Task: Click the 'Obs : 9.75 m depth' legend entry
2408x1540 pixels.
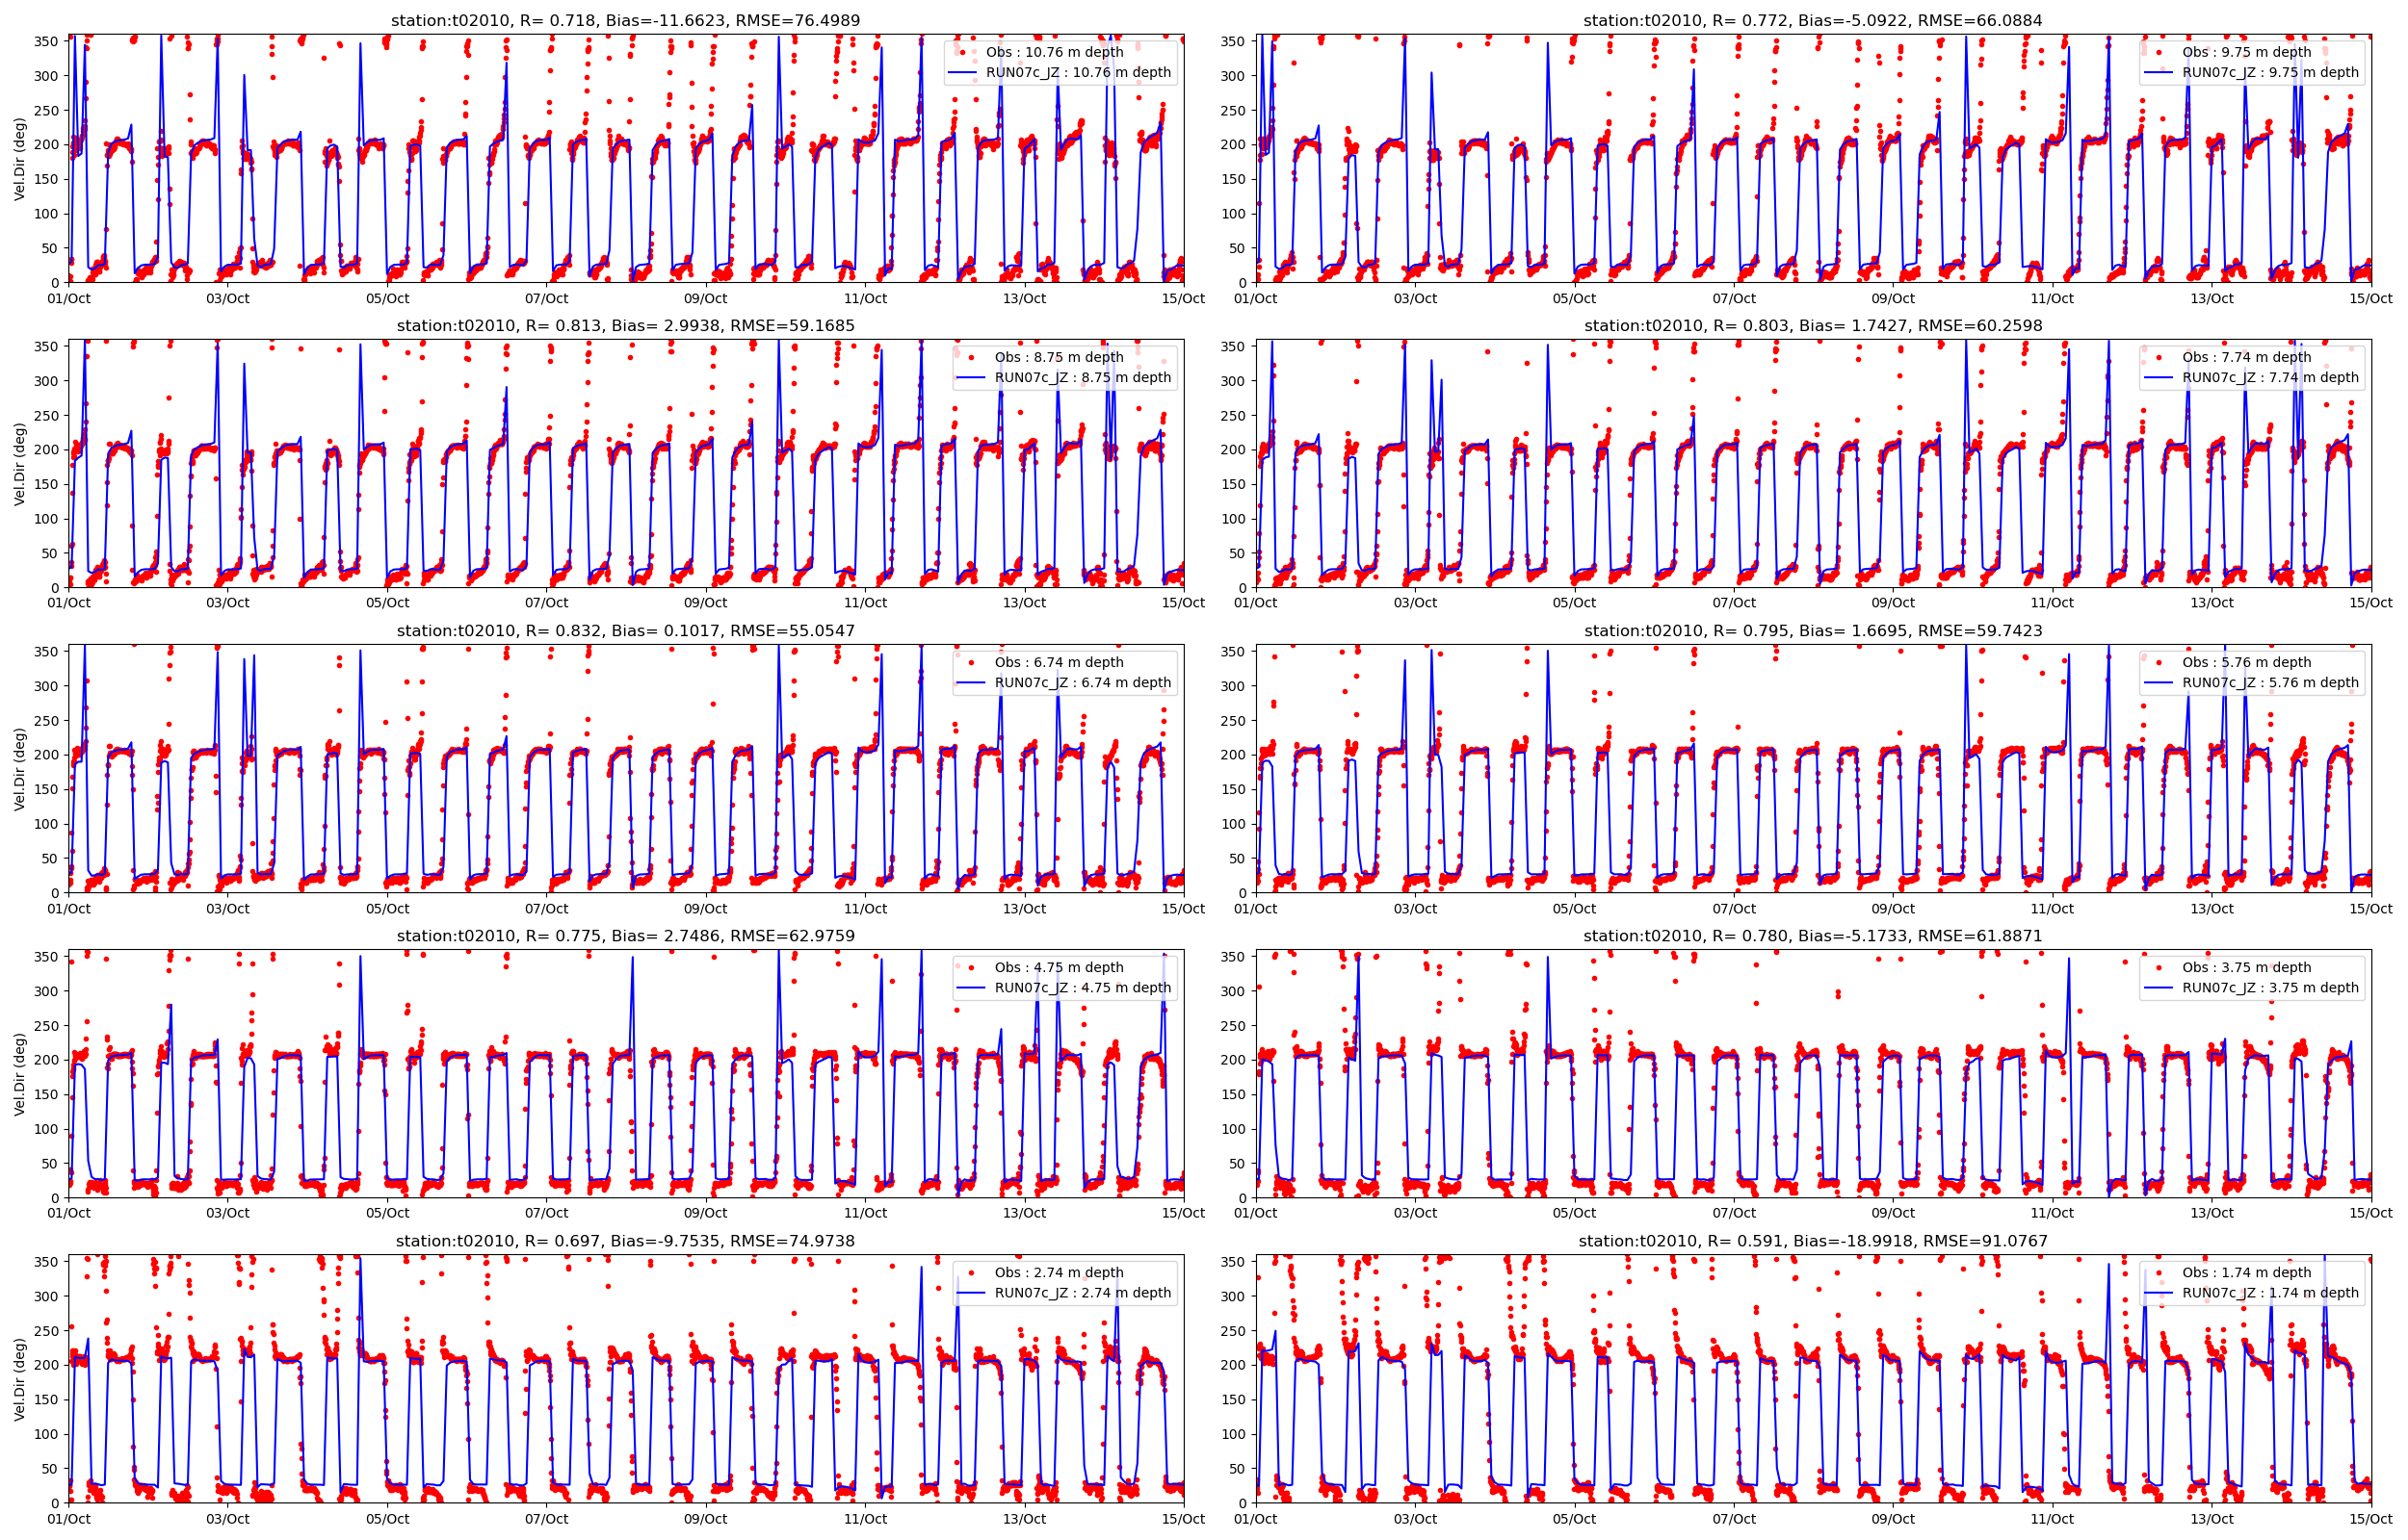Action: [2246, 52]
